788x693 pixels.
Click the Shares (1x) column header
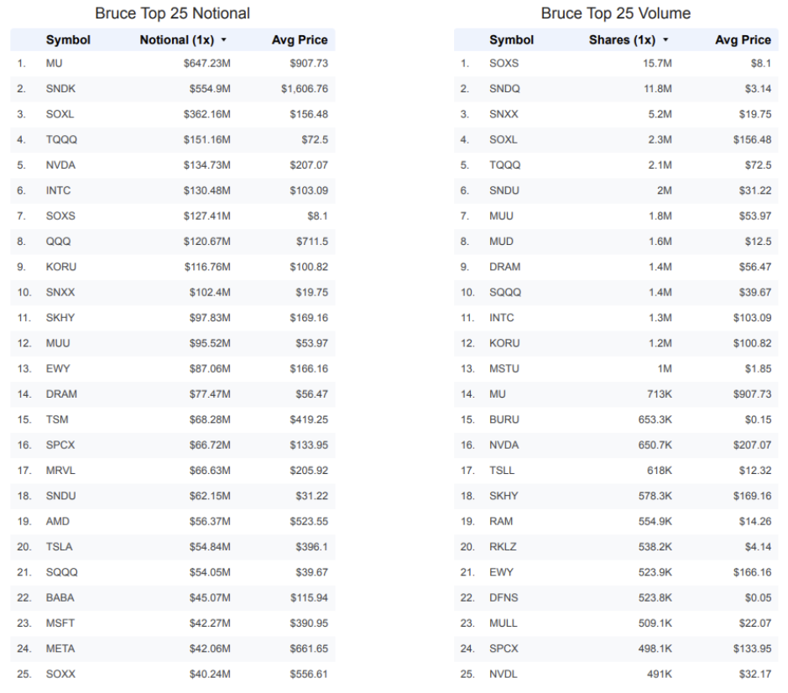tap(622, 39)
